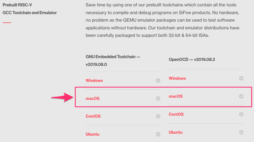Download GNU Toolchain for Windows via arrow icon
This screenshot has height=142, width=254.
tap(158, 81)
